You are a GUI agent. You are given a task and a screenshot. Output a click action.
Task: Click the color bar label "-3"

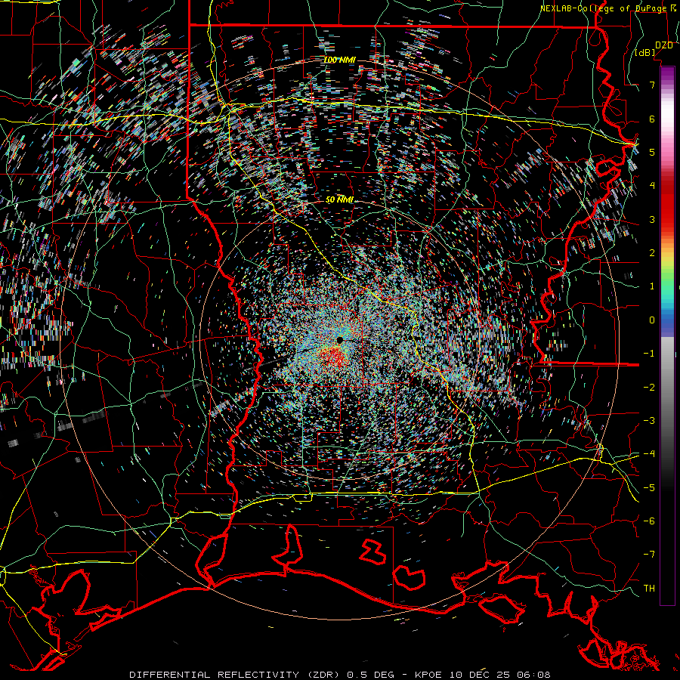click(x=649, y=420)
